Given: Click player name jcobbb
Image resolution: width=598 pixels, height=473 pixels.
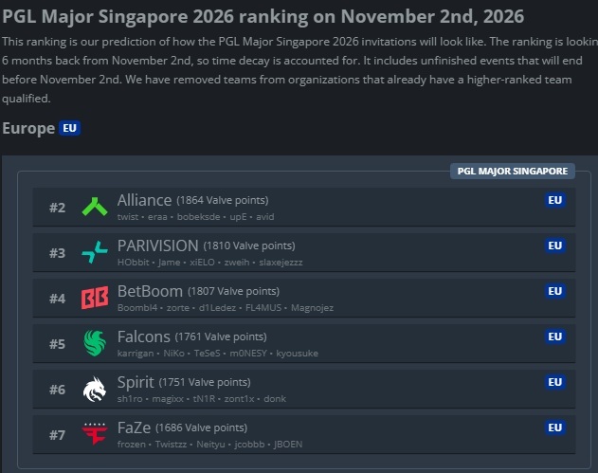Looking at the screenshot, I should [x=249, y=444].
